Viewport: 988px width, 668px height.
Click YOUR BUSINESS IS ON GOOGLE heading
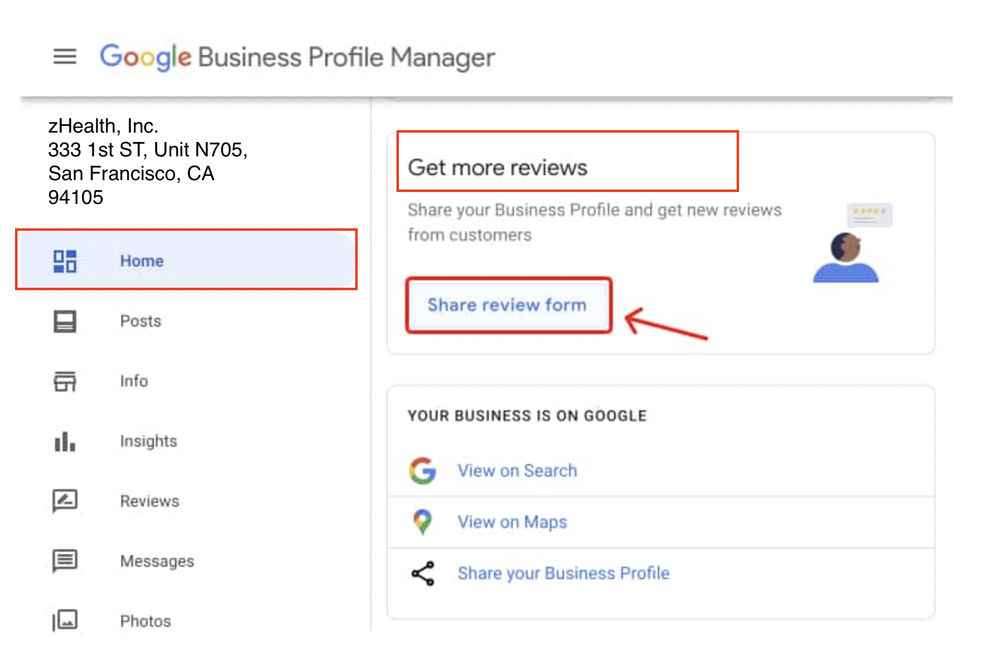tap(527, 416)
